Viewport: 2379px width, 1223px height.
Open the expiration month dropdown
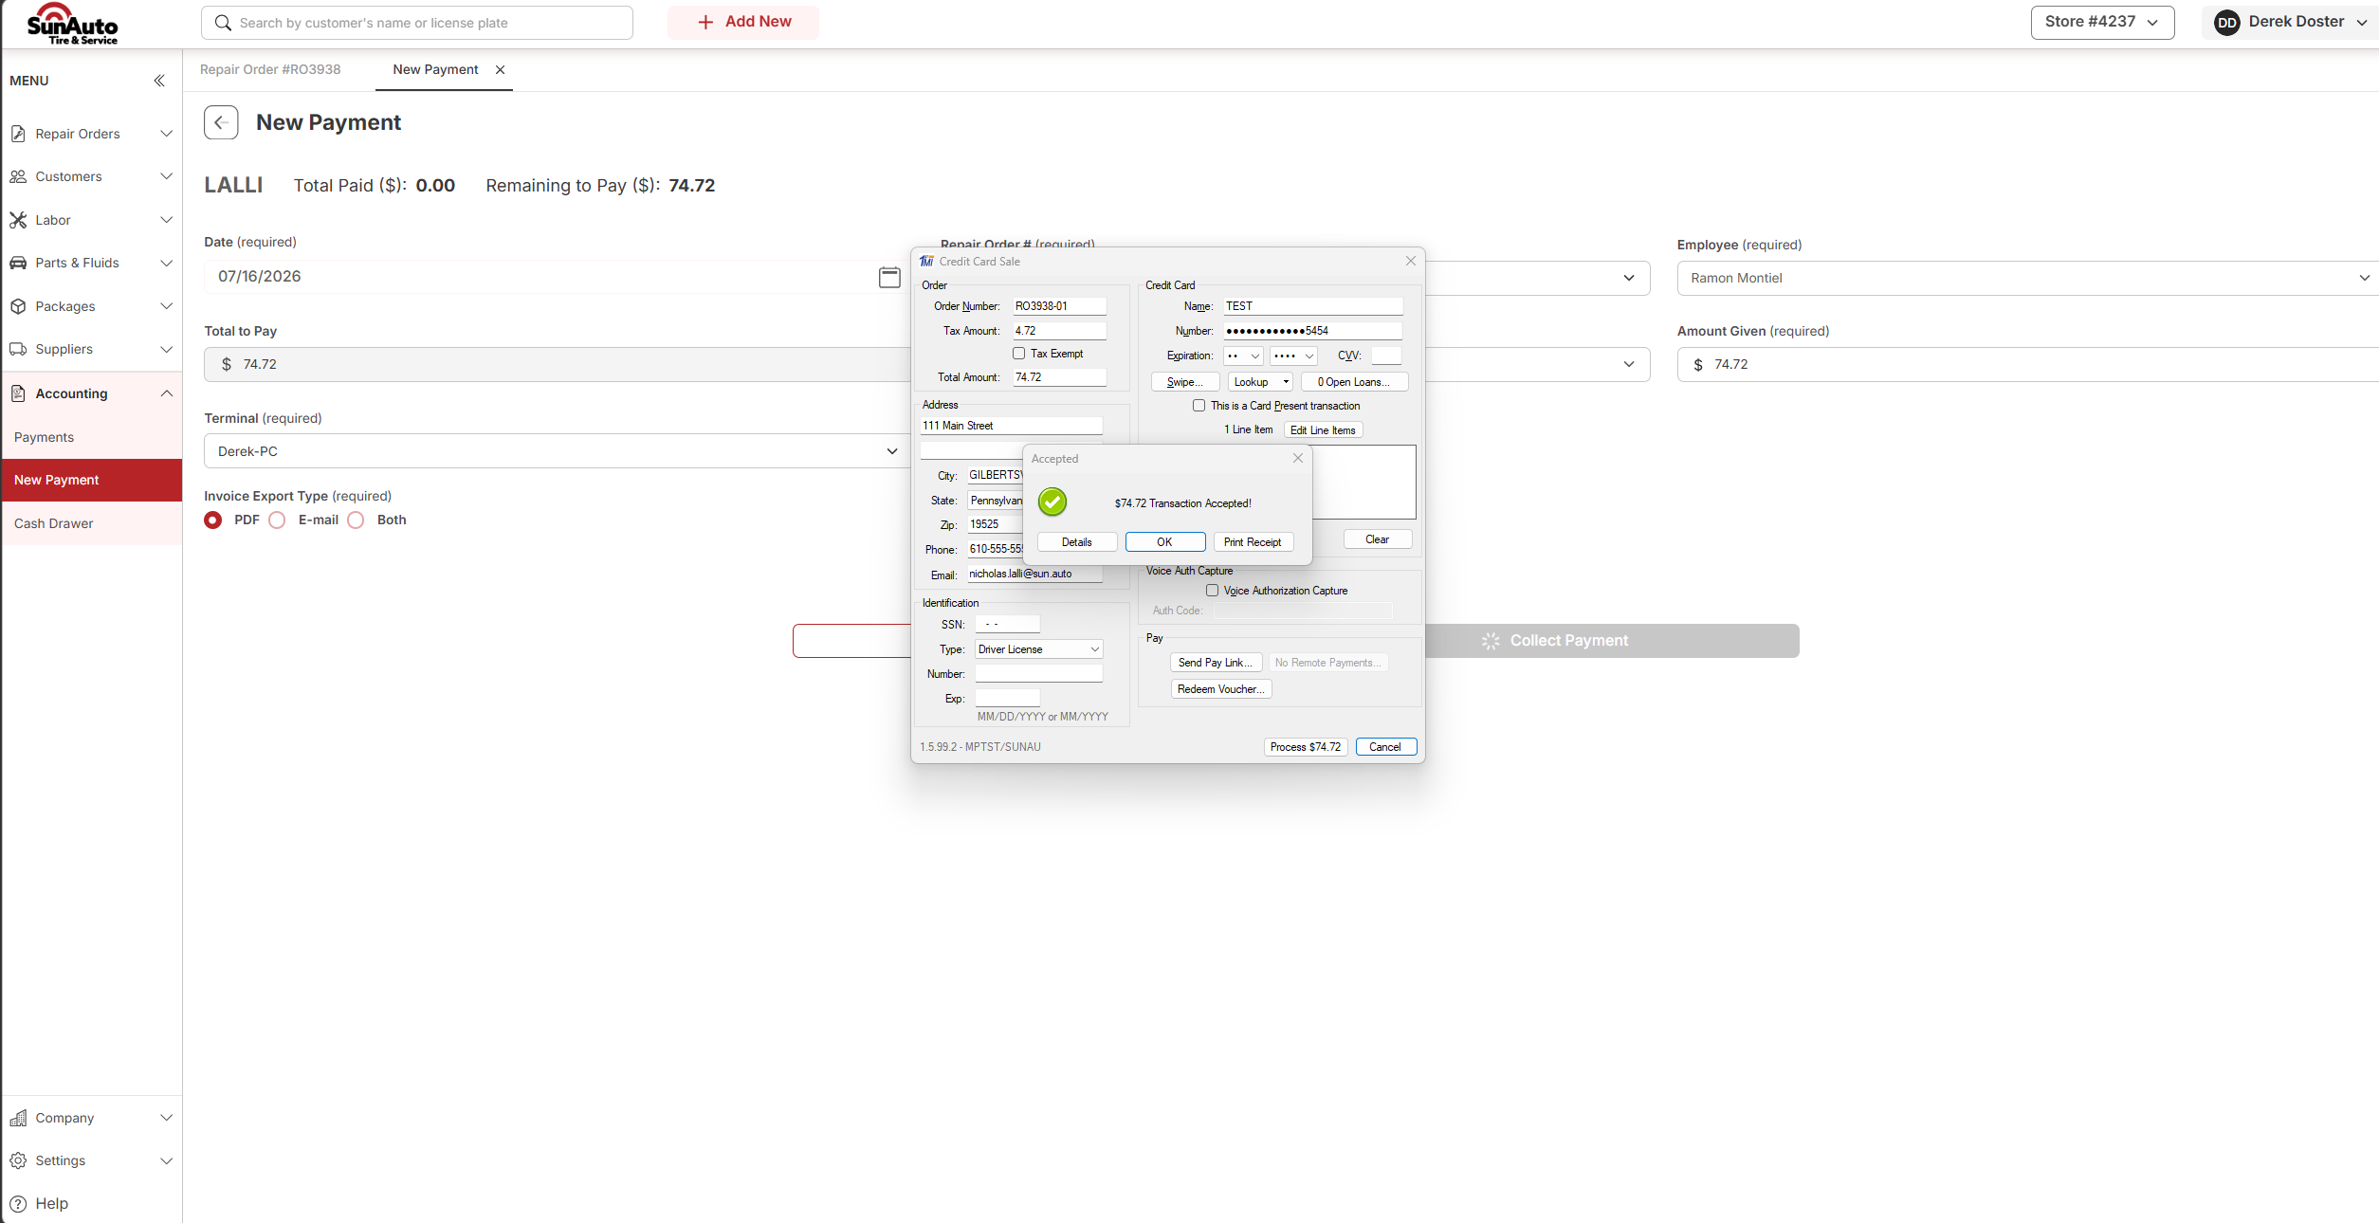tap(1243, 356)
